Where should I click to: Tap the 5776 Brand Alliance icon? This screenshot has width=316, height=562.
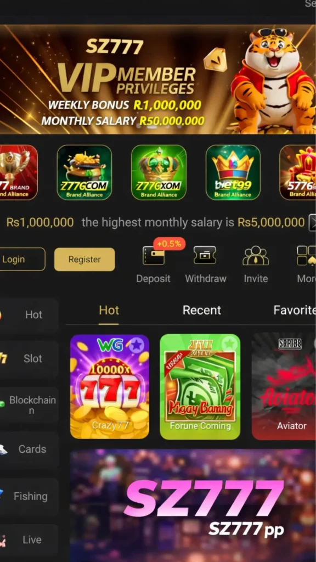(x=298, y=172)
